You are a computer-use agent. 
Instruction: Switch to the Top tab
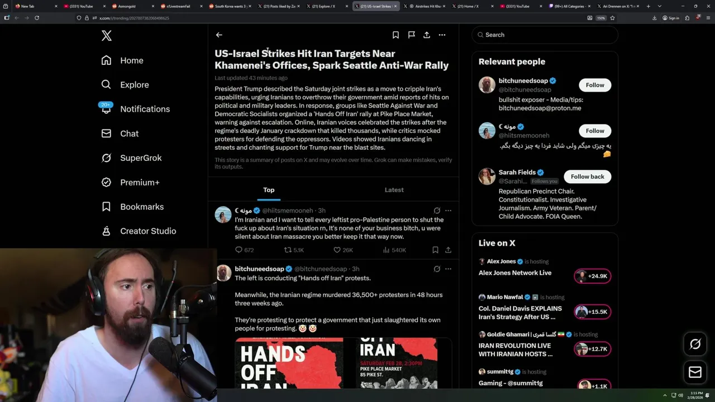[x=269, y=190]
